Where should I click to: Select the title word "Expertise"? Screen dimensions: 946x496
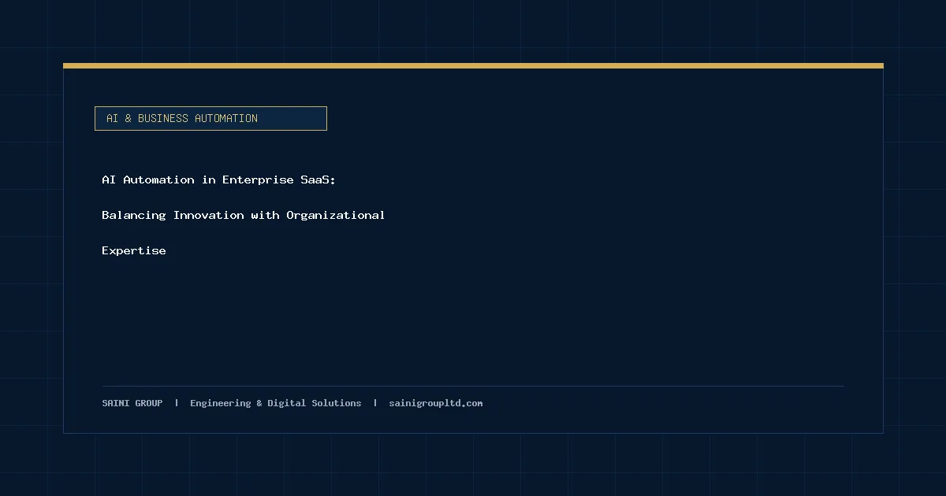tap(134, 250)
